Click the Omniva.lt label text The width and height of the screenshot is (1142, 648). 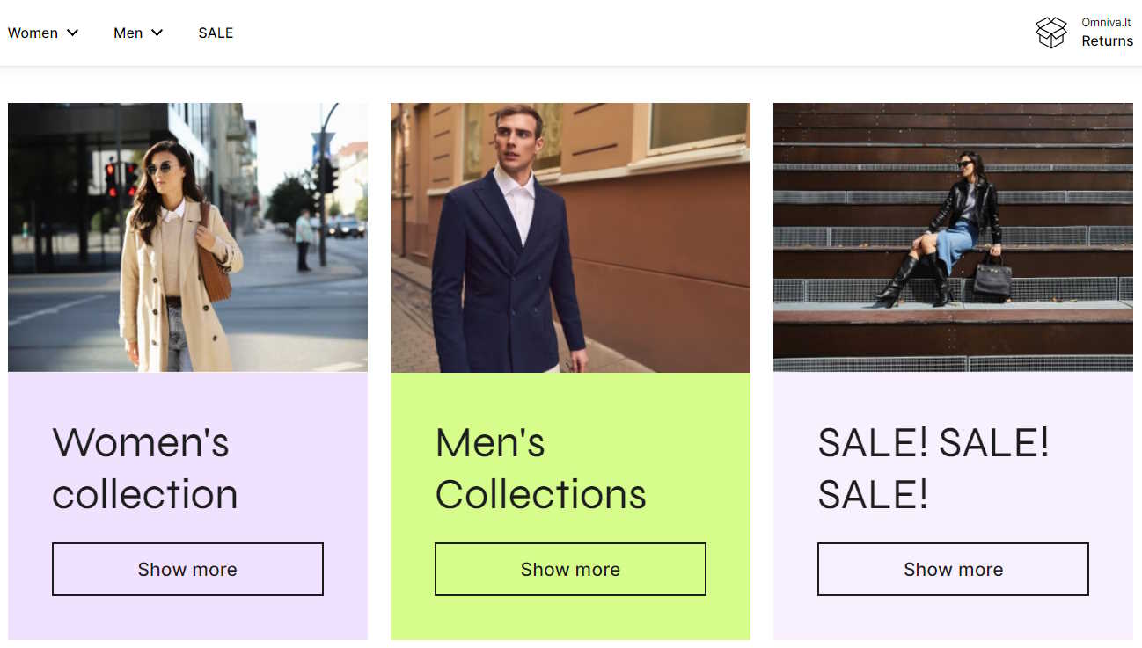click(1106, 22)
